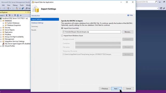The height and width of the screenshot is (93, 166).
Task: Click the PolyBase folder icon in the tree
Action: pyautogui.click(x=3, y=34)
